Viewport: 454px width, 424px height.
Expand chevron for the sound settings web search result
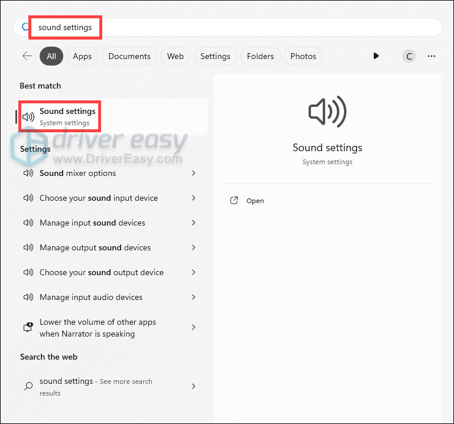pyautogui.click(x=194, y=386)
